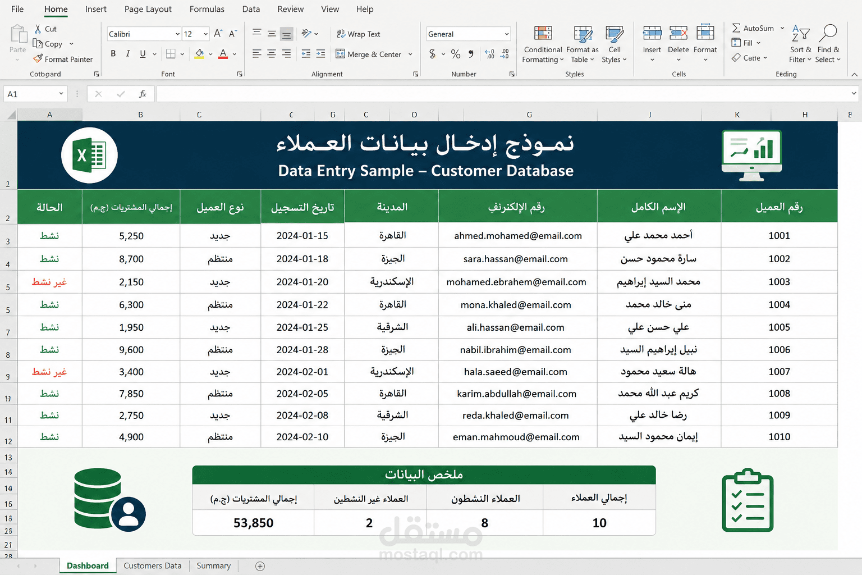This screenshot has width=862, height=575.
Task: Open fill color dropdown arrow
Action: [x=210, y=54]
